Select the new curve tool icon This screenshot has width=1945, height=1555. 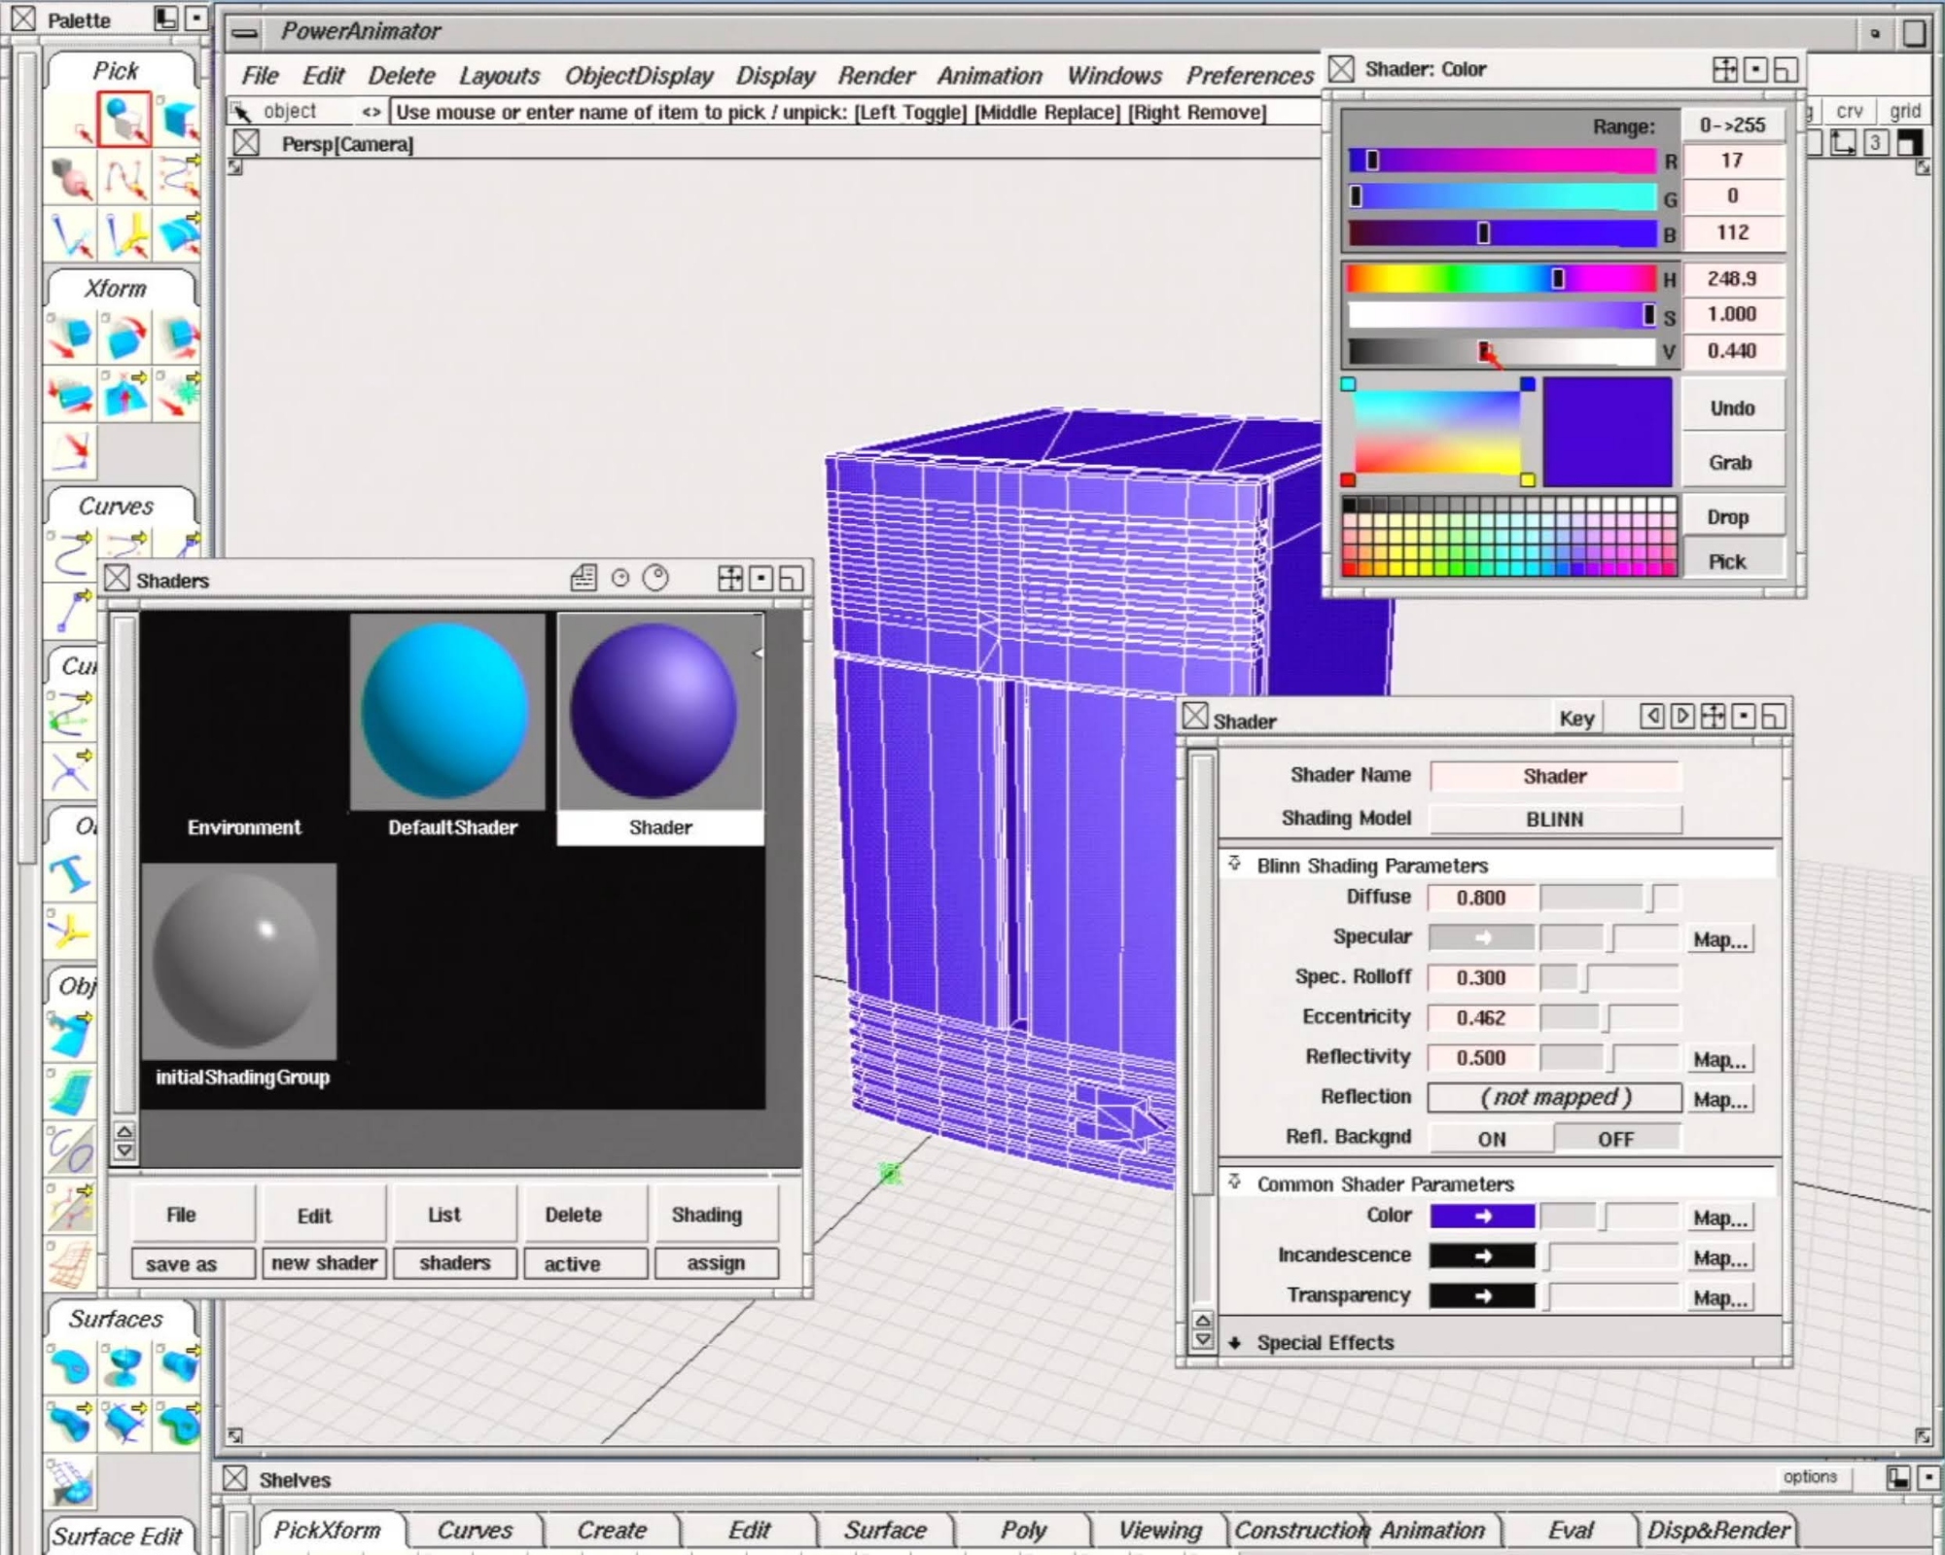click(70, 554)
